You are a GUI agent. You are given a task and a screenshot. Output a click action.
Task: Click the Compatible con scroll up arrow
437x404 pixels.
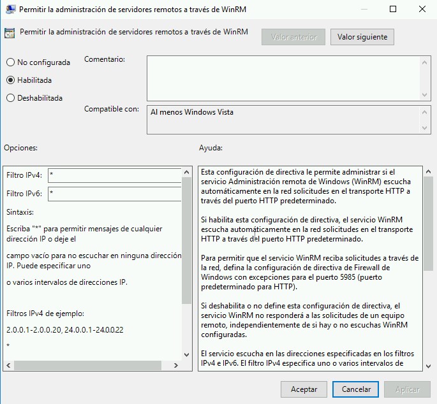coord(424,112)
